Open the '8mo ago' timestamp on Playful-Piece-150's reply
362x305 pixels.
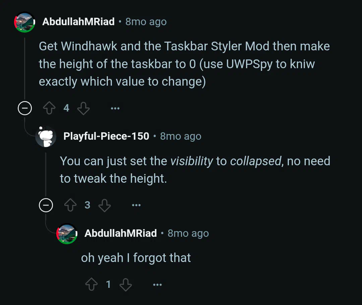click(181, 136)
